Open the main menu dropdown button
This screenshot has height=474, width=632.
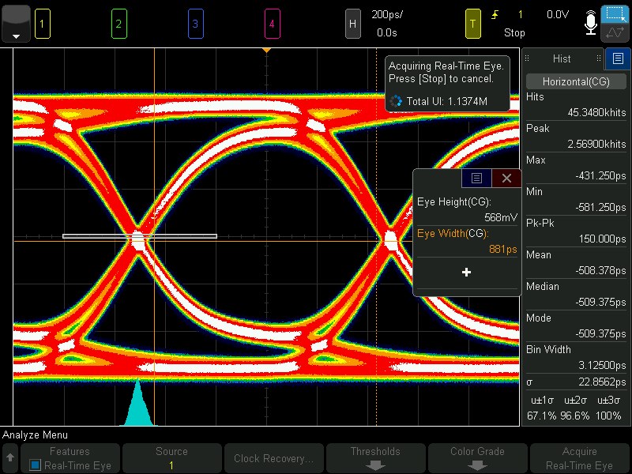pos(16,24)
